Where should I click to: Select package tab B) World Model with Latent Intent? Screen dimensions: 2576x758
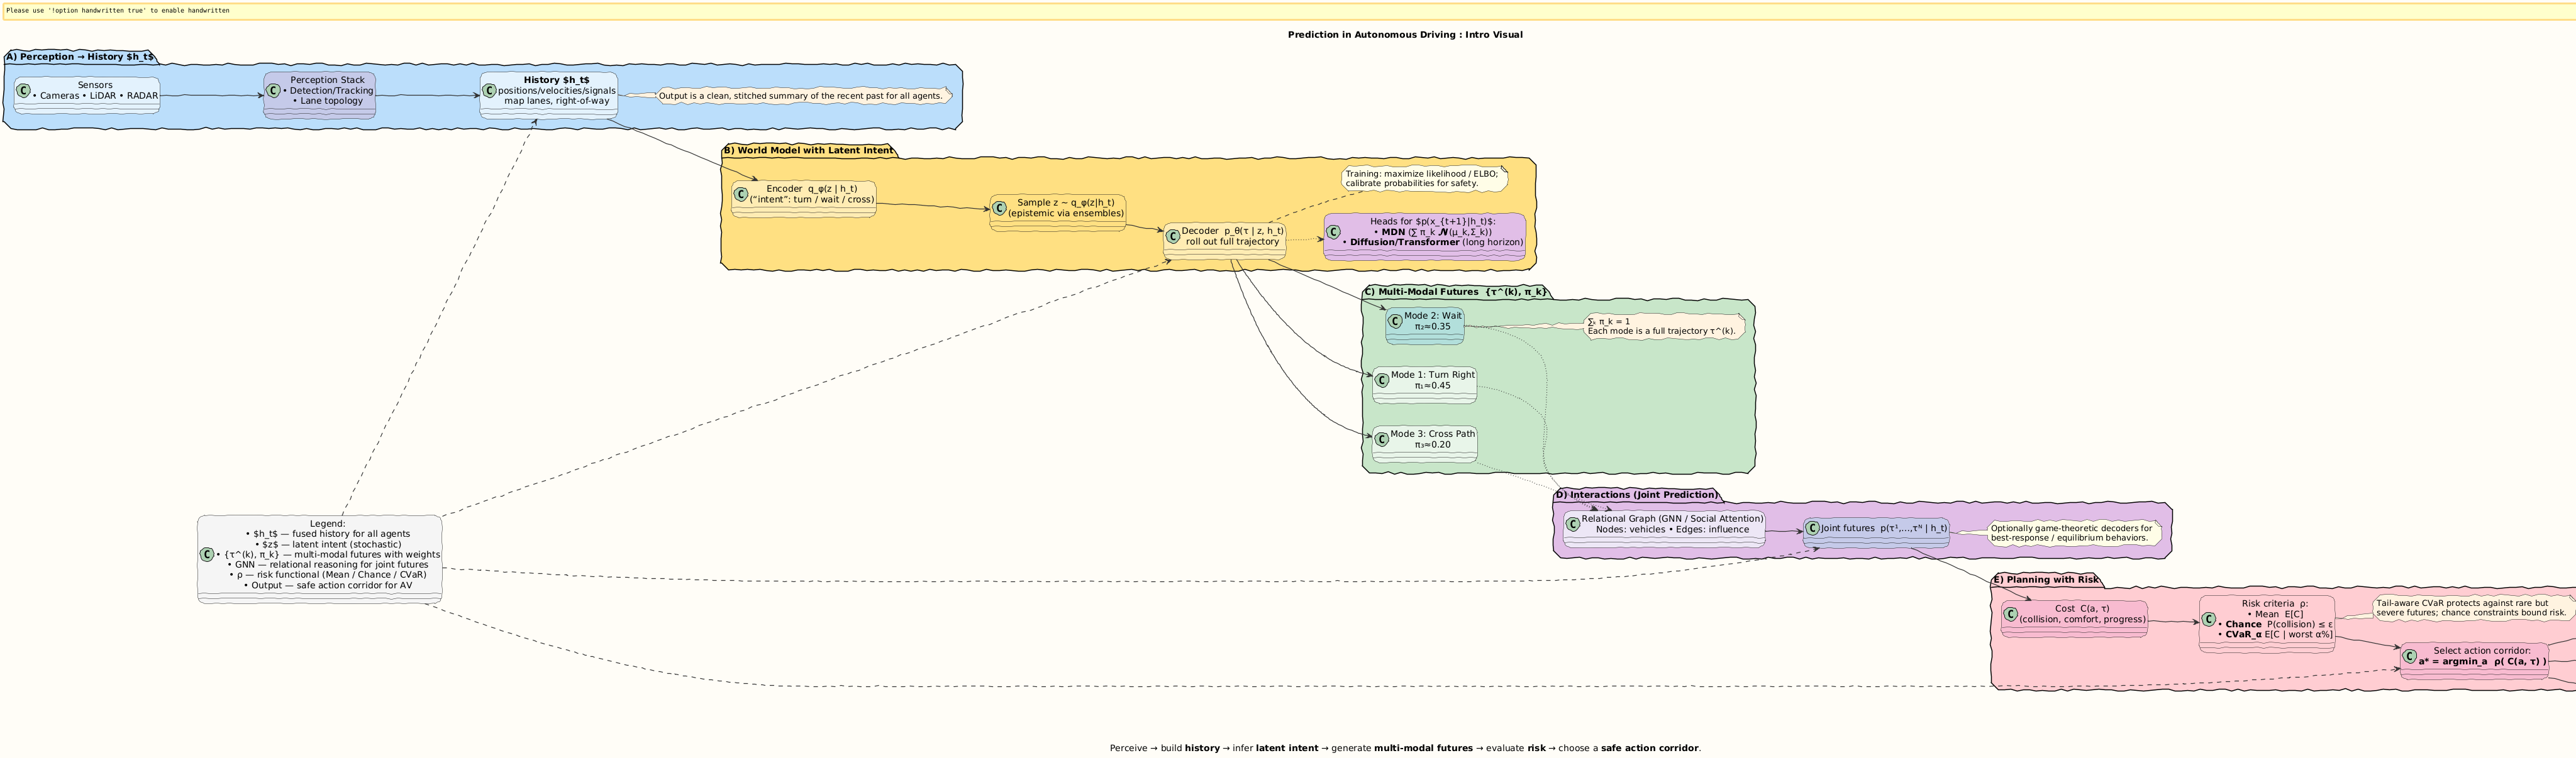(x=808, y=151)
